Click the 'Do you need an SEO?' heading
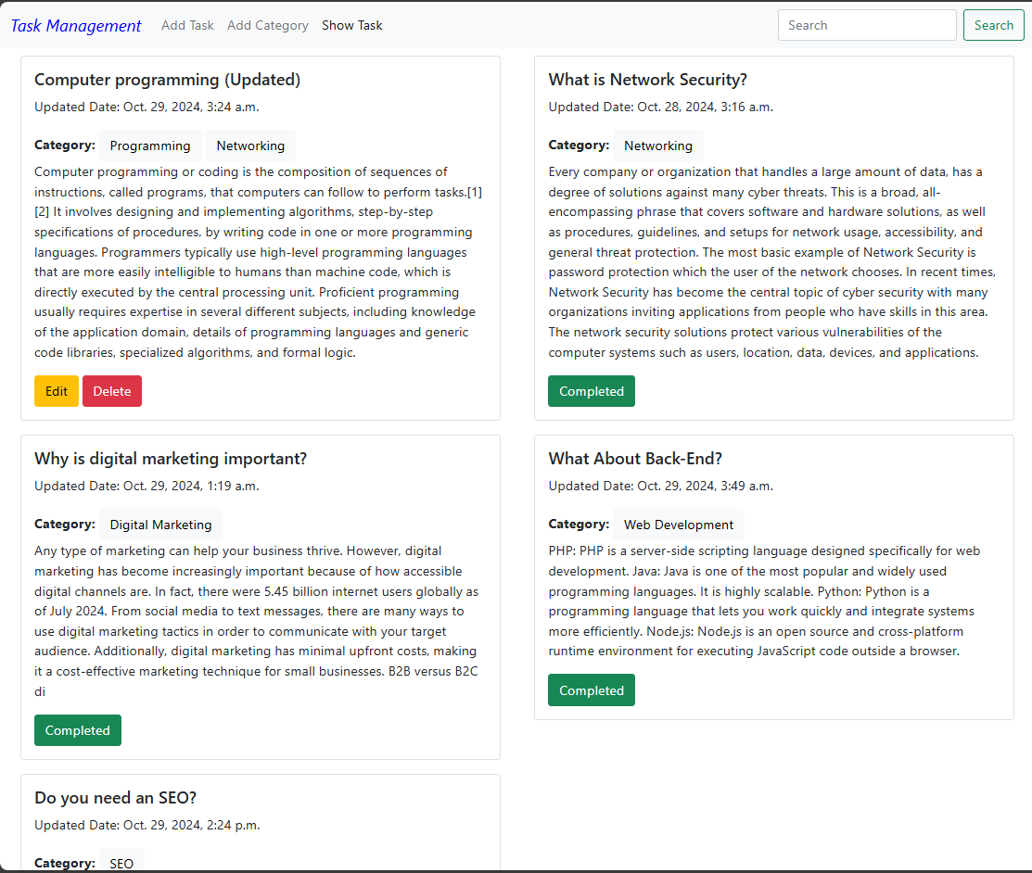This screenshot has height=873, width=1032. point(115,798)
